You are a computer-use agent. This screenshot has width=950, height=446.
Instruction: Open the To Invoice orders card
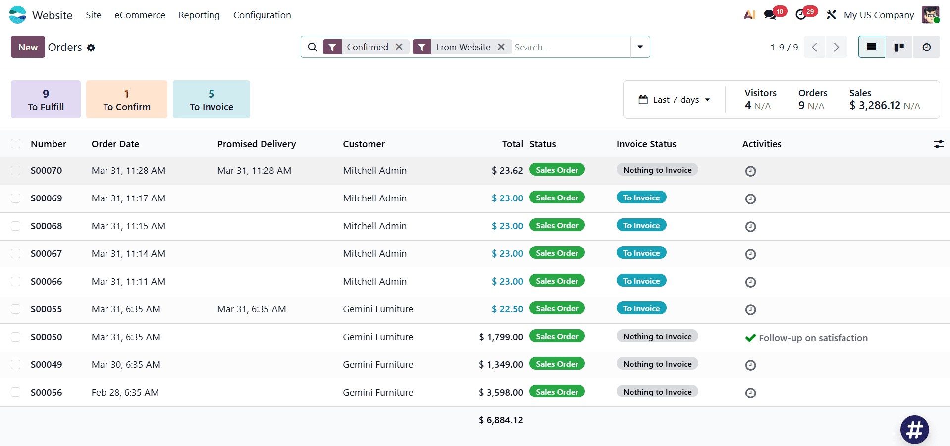pyautogui.click(x=211, y=99)
